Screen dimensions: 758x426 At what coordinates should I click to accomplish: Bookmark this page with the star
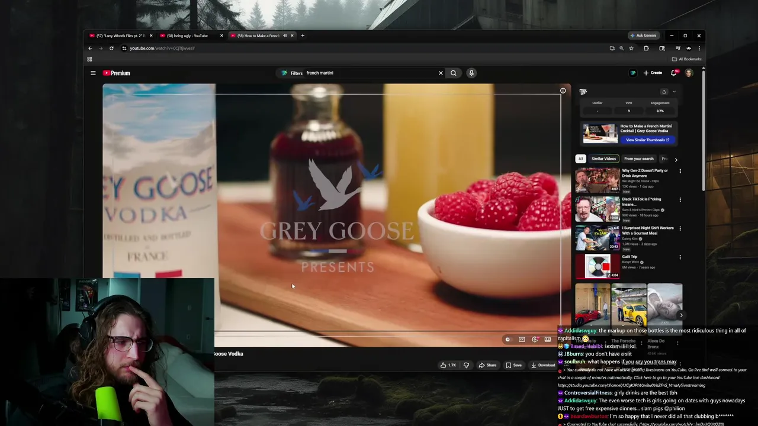pyautogui.click(x=631, y=48)
